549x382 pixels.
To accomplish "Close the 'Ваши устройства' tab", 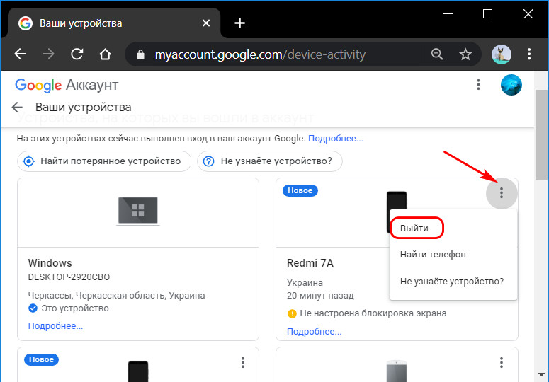I will pyautogui.click(x=206, y=23).
